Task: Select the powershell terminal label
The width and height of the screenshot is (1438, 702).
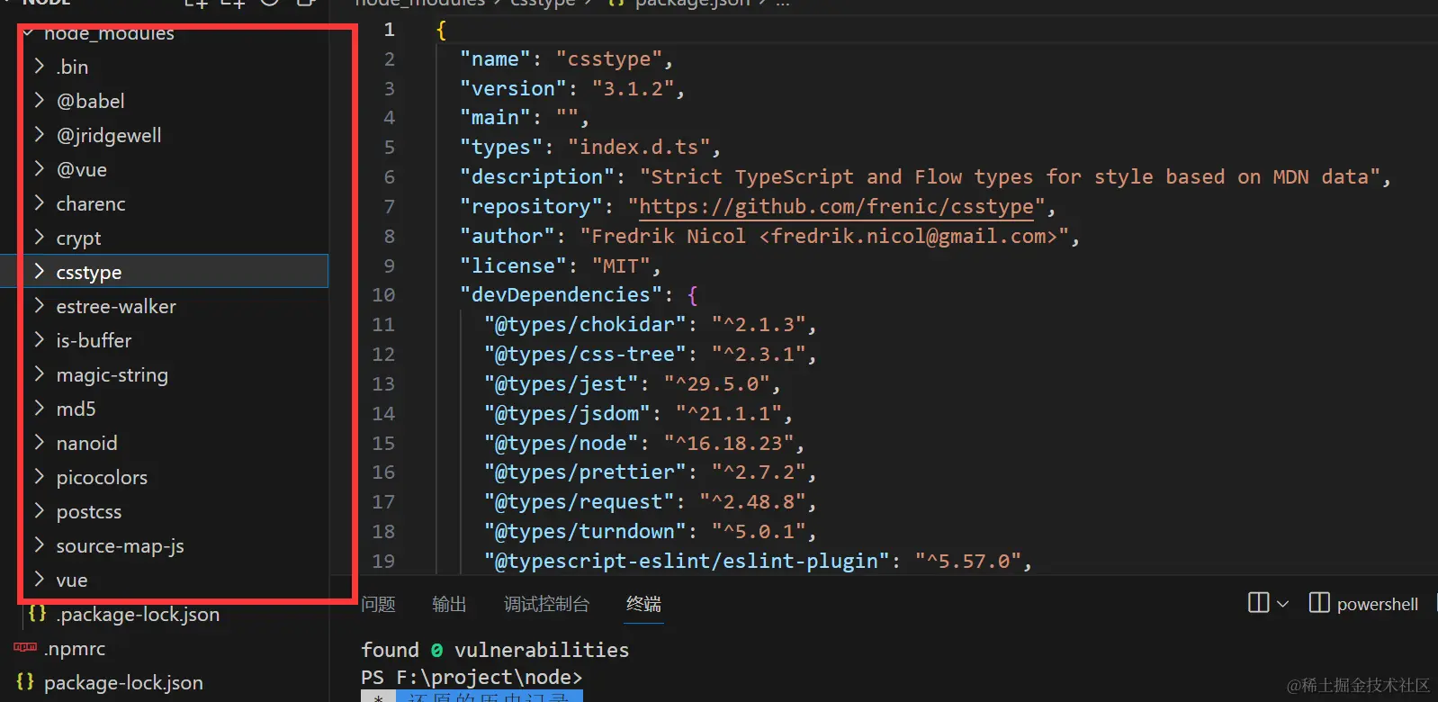Action: point(1377,605)
